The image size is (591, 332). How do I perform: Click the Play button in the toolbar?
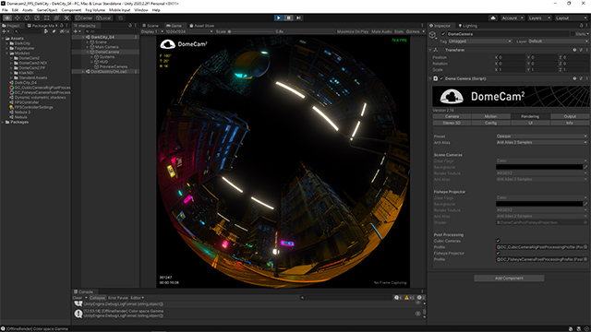click(279, 18)
